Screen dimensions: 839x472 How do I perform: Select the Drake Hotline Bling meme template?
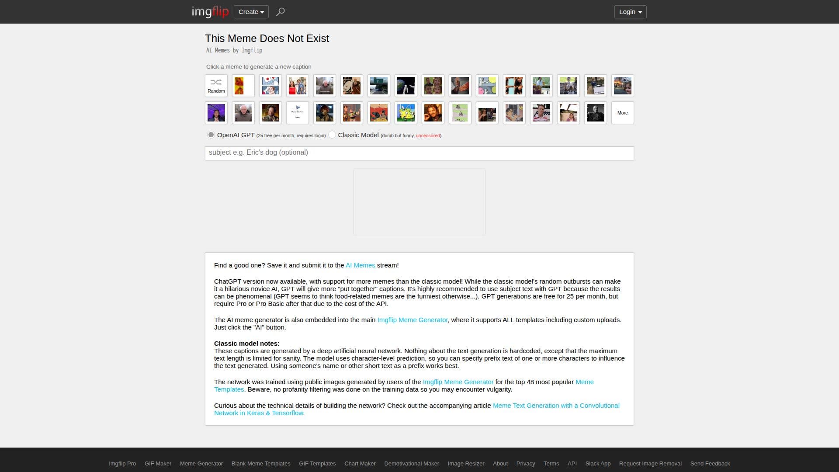[243, 86]
